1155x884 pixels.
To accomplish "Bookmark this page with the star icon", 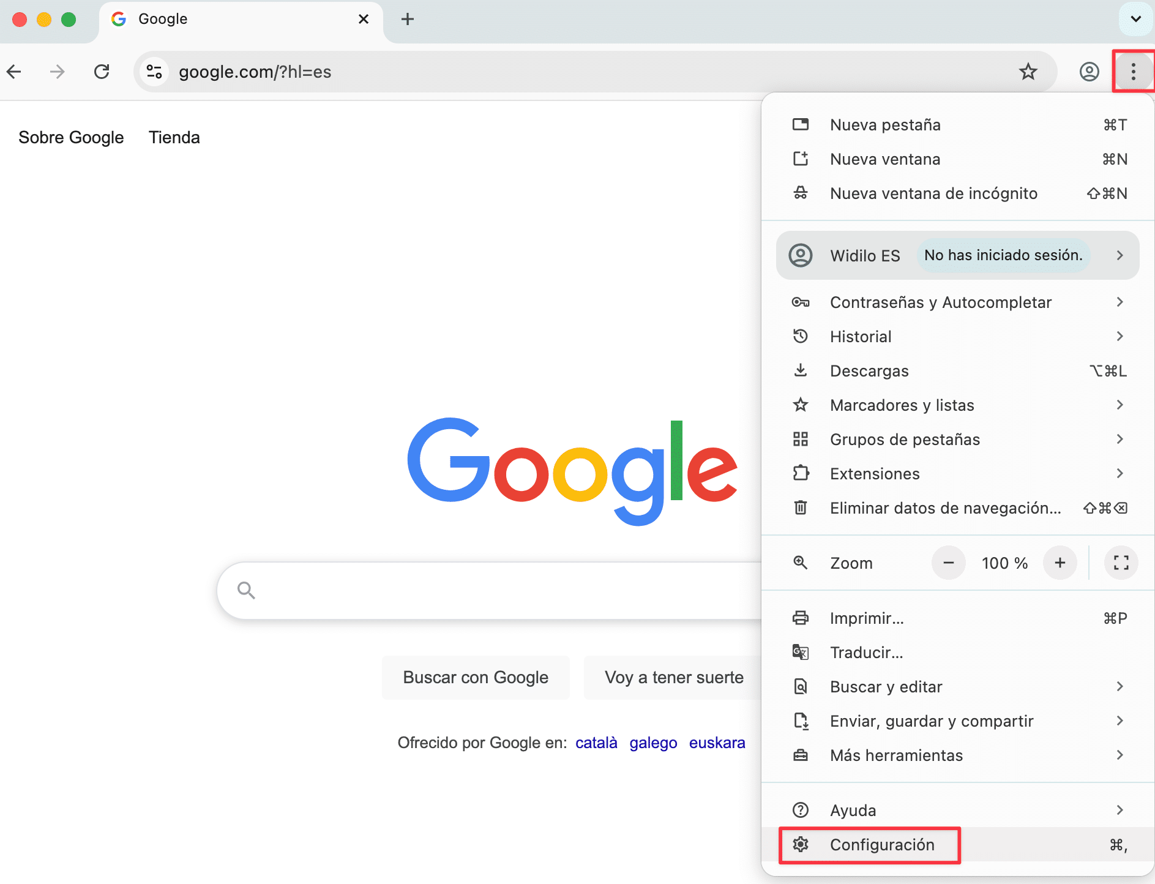I will point(1028,72).
